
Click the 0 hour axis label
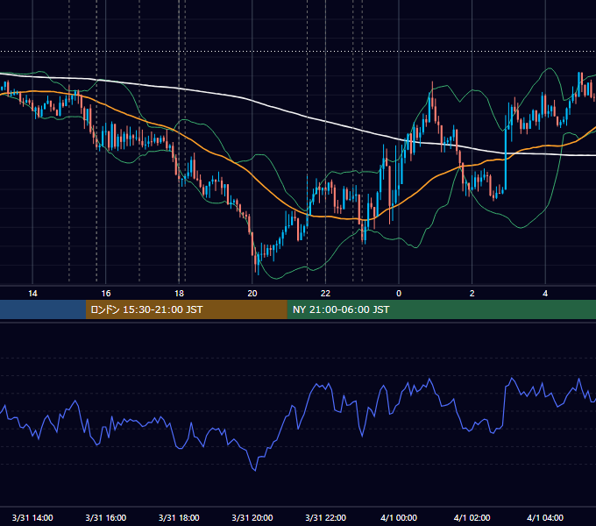click(x=399, y=294)
